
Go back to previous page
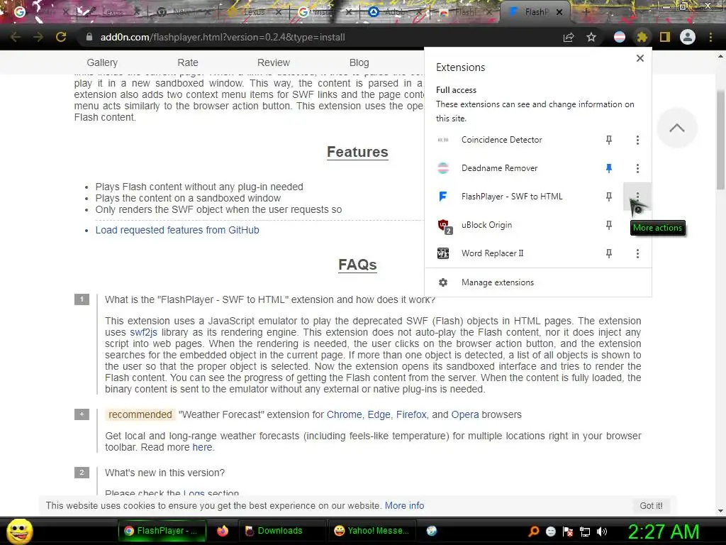[16, 37]
